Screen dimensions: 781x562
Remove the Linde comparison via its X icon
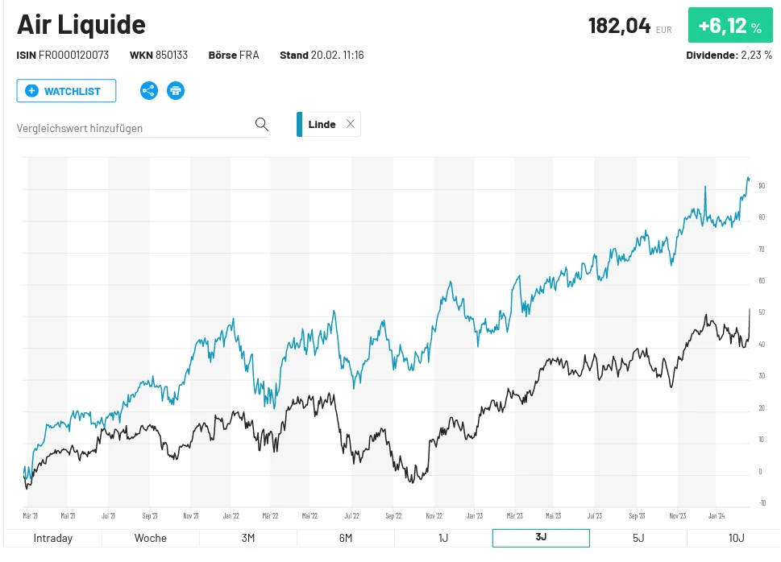tap(351, 124)
